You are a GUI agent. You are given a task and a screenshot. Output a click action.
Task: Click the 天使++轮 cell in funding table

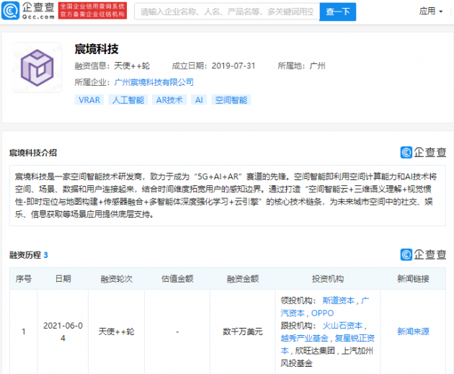[x=117, y=331]
